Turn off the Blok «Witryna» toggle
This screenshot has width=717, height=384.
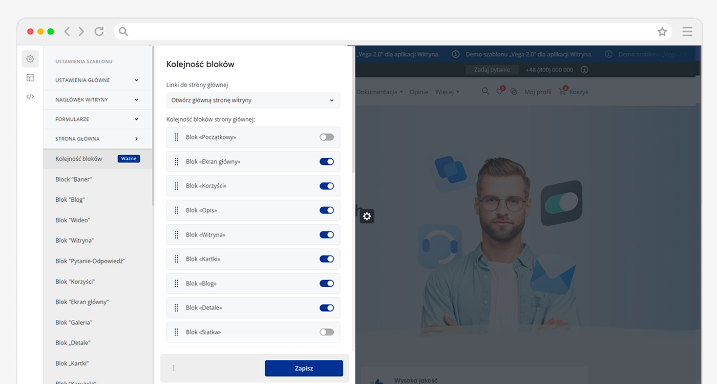327,234
